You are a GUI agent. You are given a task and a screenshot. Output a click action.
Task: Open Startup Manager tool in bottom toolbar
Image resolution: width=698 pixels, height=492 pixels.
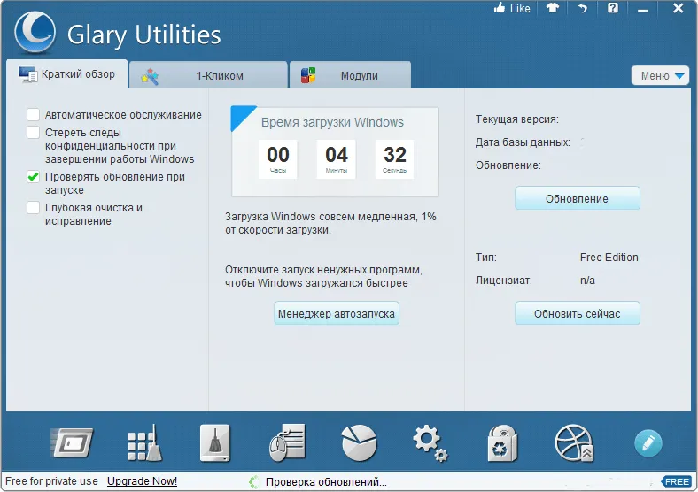(72, 442)
